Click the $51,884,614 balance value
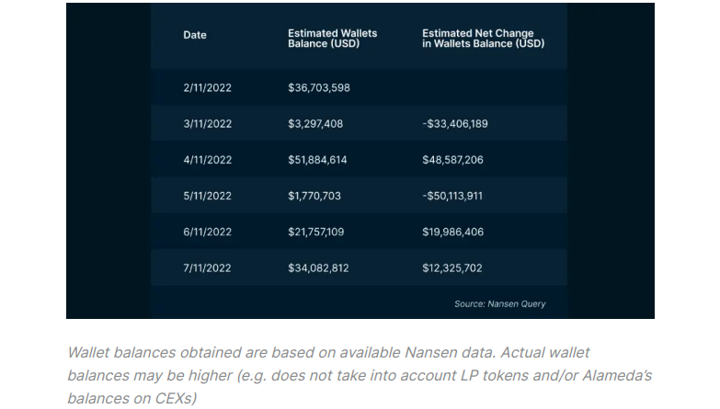Screen dimensions: 720x409 tap(317, 160)
